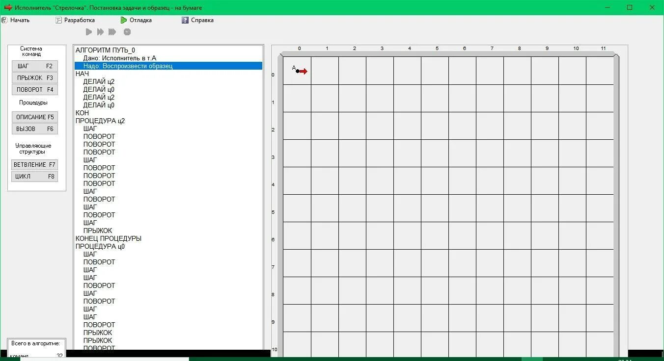Add procedure ОПИСАНИЕ (F5)
The width and height of the screenshot is (664, 361).
tap(35, 117)
